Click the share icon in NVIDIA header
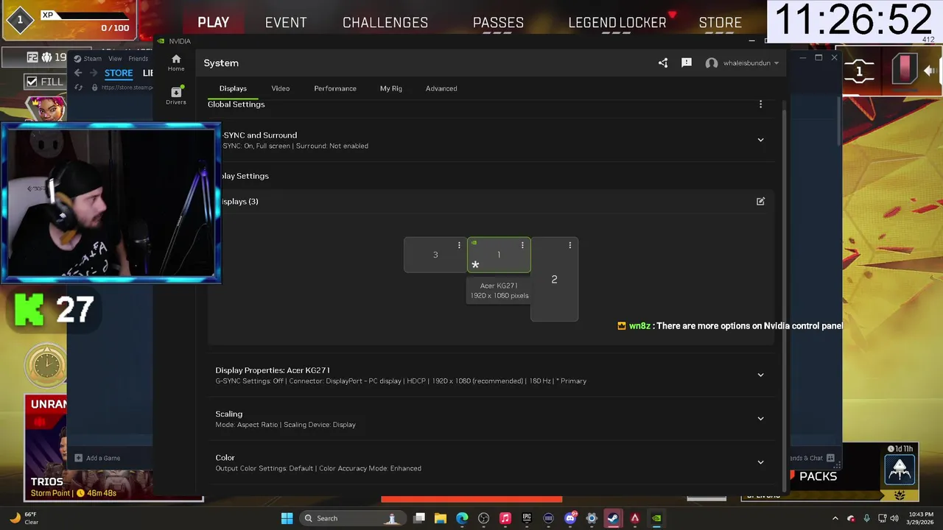Image resolution: width=943 pixels, height=530 pixels. (x=663, y=63)
